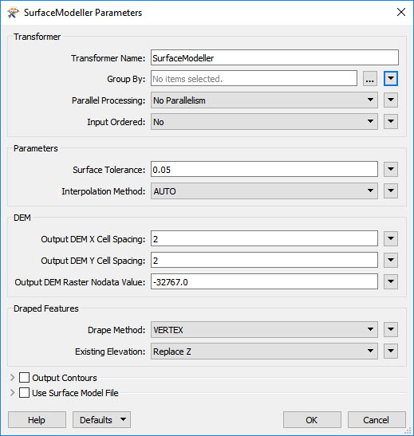Tick the Use Surface Model File checkbox
The height and width of the screenshot is (436, 414).
point(24,393)
